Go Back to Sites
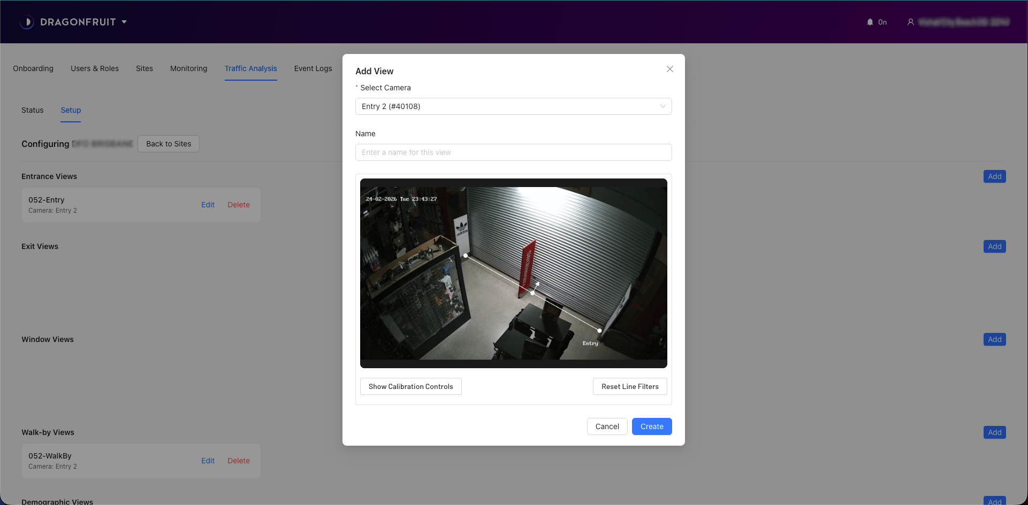 168,144
